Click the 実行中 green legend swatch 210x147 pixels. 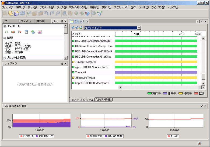(149, 93)
